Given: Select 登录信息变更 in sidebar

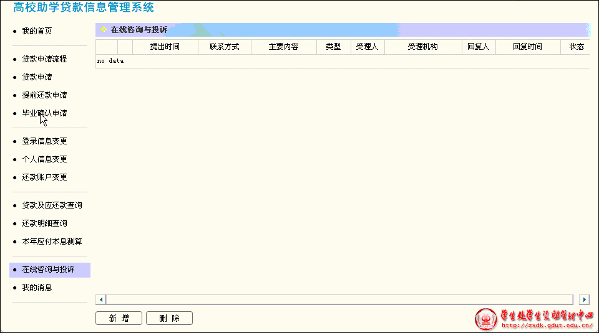Looking at the screenshot, I should 44,141.
